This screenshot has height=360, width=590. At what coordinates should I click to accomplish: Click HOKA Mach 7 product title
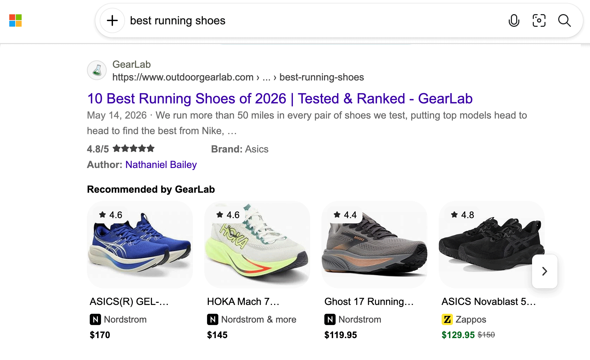[x=243, y=301]
